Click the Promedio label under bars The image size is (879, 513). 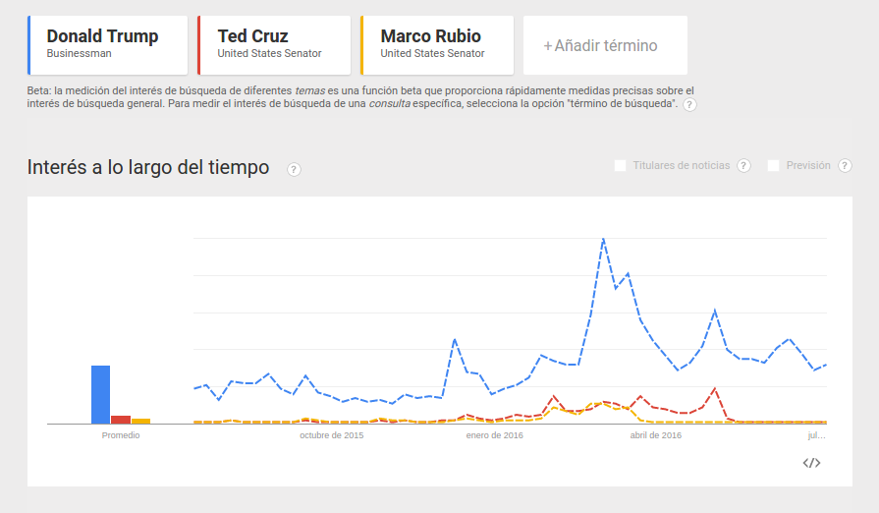[x=121, y=435]
